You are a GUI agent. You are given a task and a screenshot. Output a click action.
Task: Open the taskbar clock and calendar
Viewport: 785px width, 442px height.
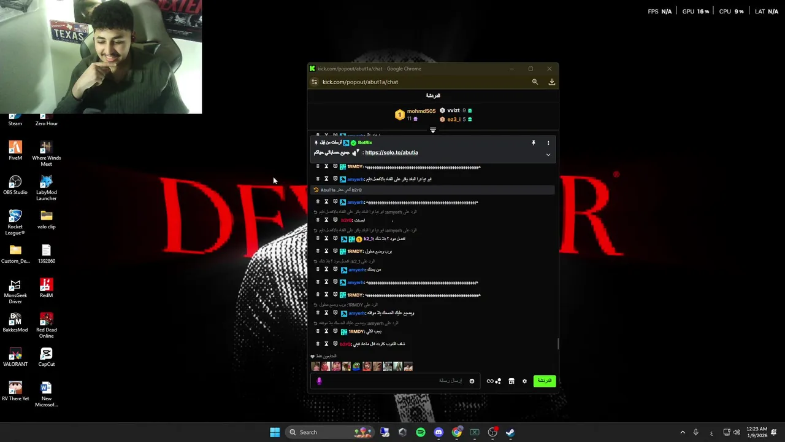[x=757, y=432]
